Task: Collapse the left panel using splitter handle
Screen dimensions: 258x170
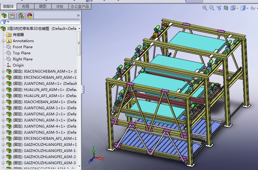Action: pos(83,89)
